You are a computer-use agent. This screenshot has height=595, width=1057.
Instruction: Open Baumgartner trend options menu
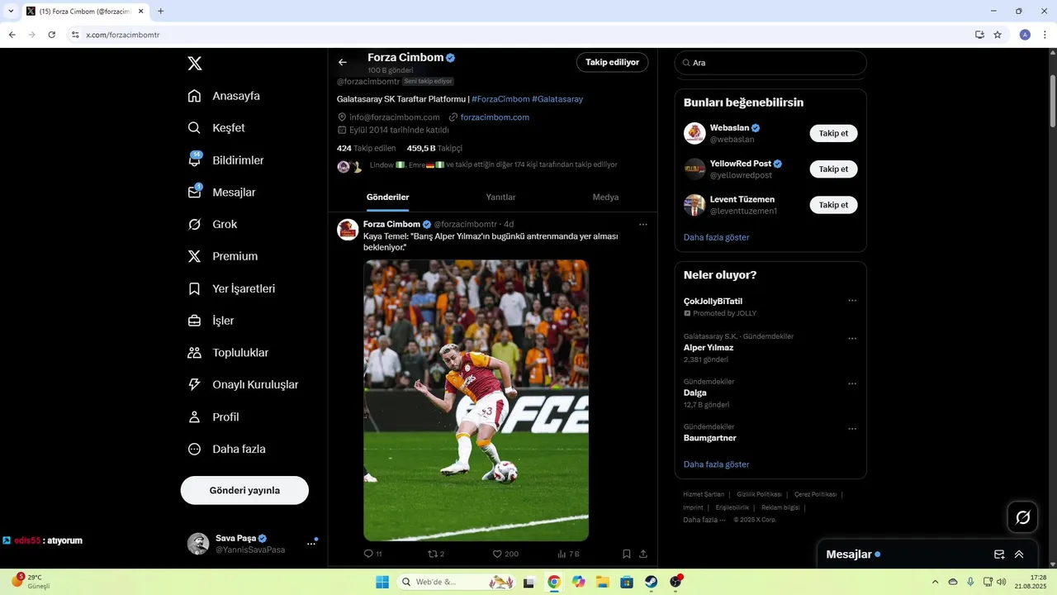852,430
